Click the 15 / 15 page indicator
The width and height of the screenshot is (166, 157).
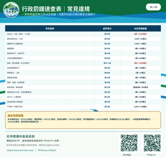coord(153,7)
